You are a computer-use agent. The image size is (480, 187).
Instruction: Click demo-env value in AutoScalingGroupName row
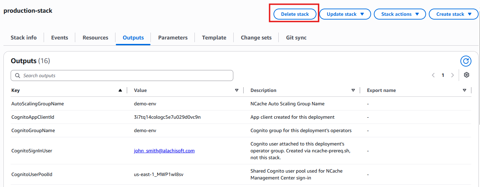(145, 104)
